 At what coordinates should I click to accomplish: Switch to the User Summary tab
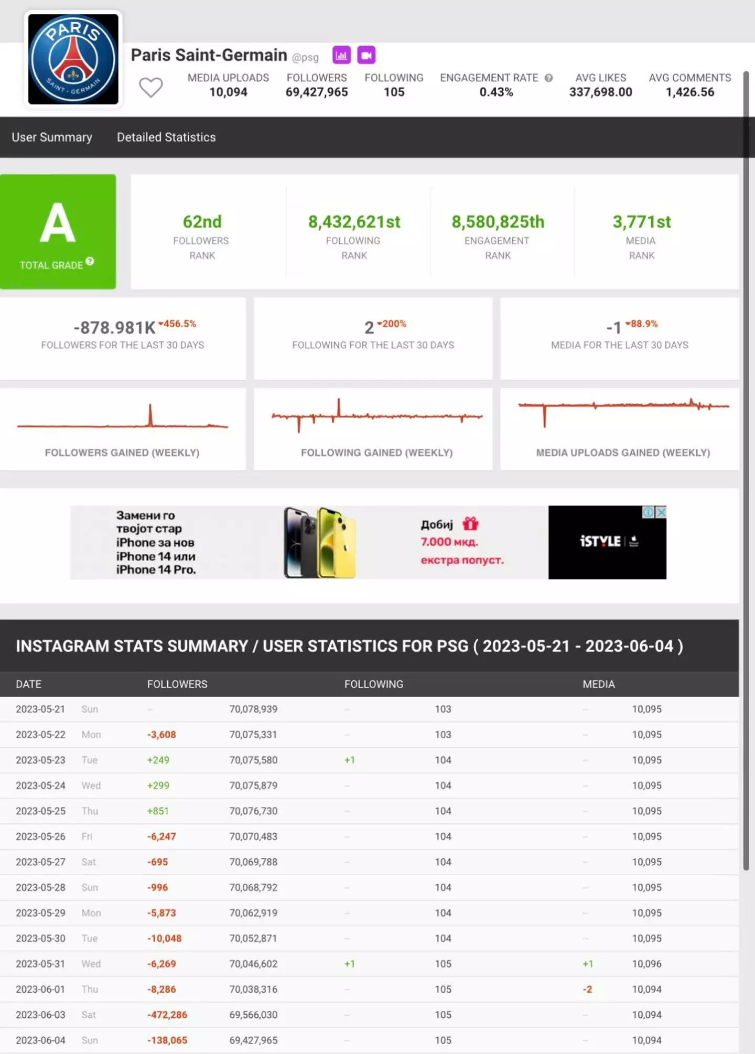tap(52, 137)
